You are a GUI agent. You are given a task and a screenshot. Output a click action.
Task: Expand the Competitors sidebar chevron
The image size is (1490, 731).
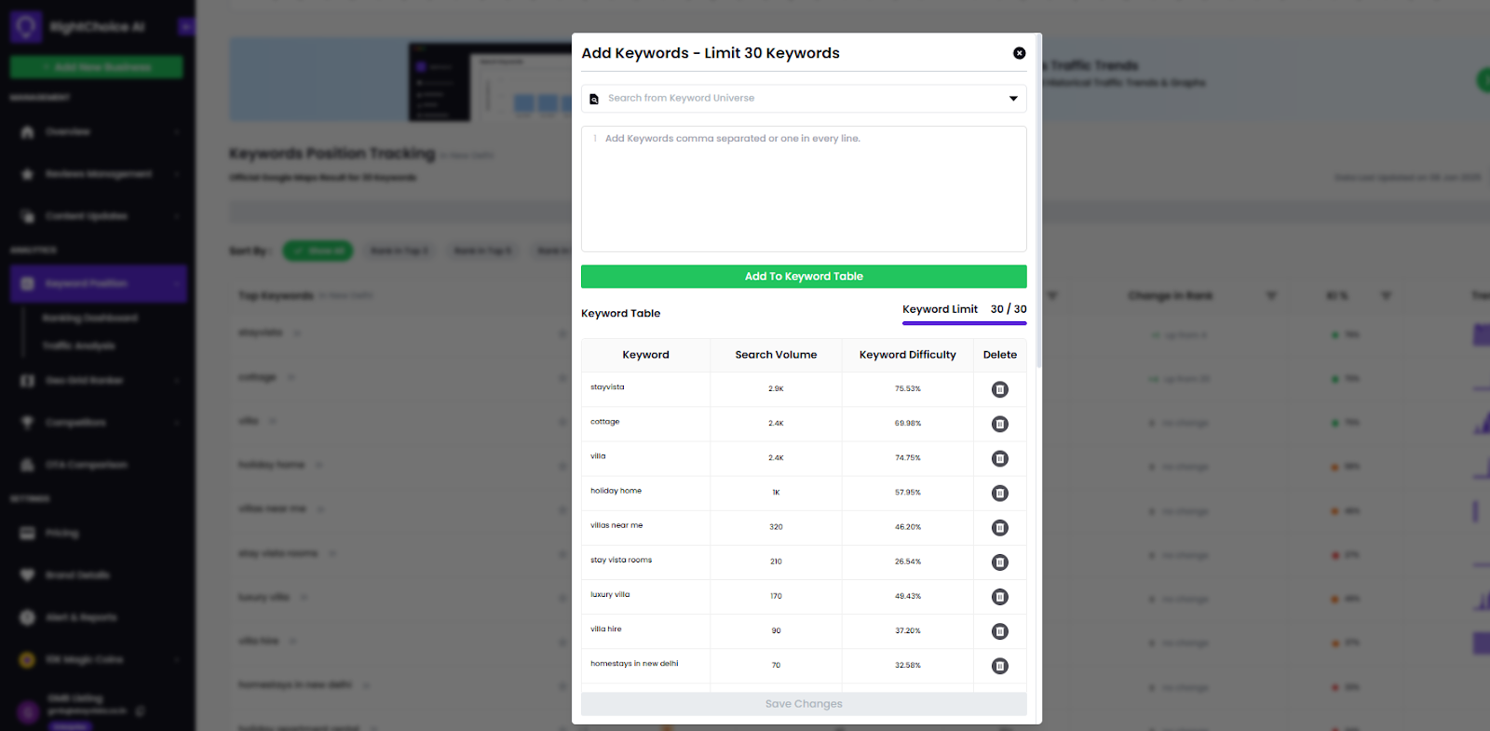pos(176,423)
